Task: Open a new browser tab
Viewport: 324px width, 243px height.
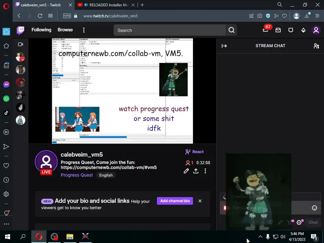Action: 142,5
